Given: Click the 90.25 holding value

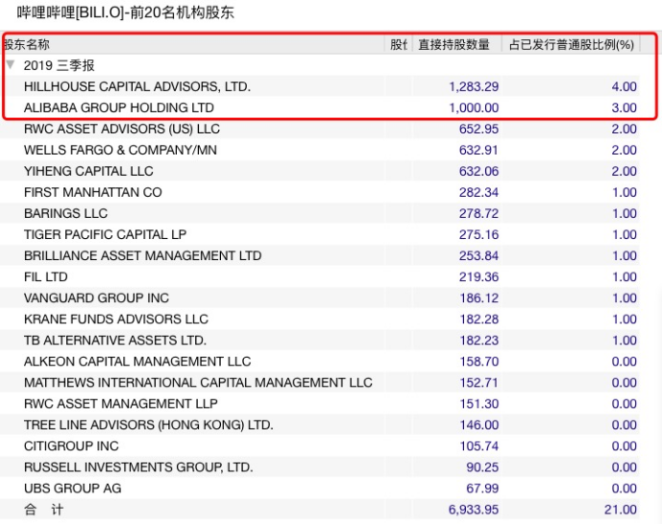Looking at the screenshot, I should point(482,467).
